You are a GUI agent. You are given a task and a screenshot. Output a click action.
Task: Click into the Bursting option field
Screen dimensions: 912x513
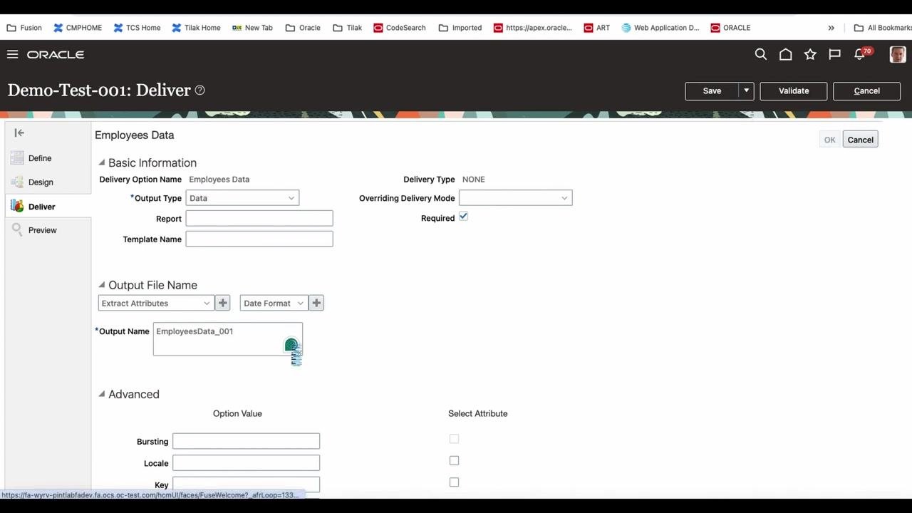click(x=246, y=441)
